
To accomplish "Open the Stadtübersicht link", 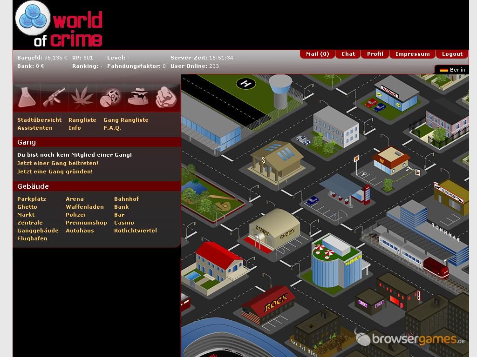I will tap(39, 120).
